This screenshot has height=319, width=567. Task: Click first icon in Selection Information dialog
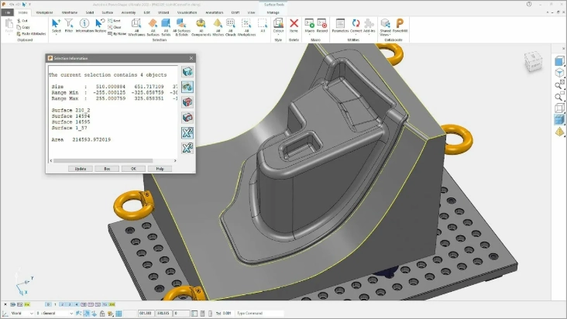pyautogui.click(x=187, y=71)
